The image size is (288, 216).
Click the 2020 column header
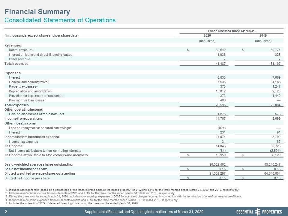point(207,35)
